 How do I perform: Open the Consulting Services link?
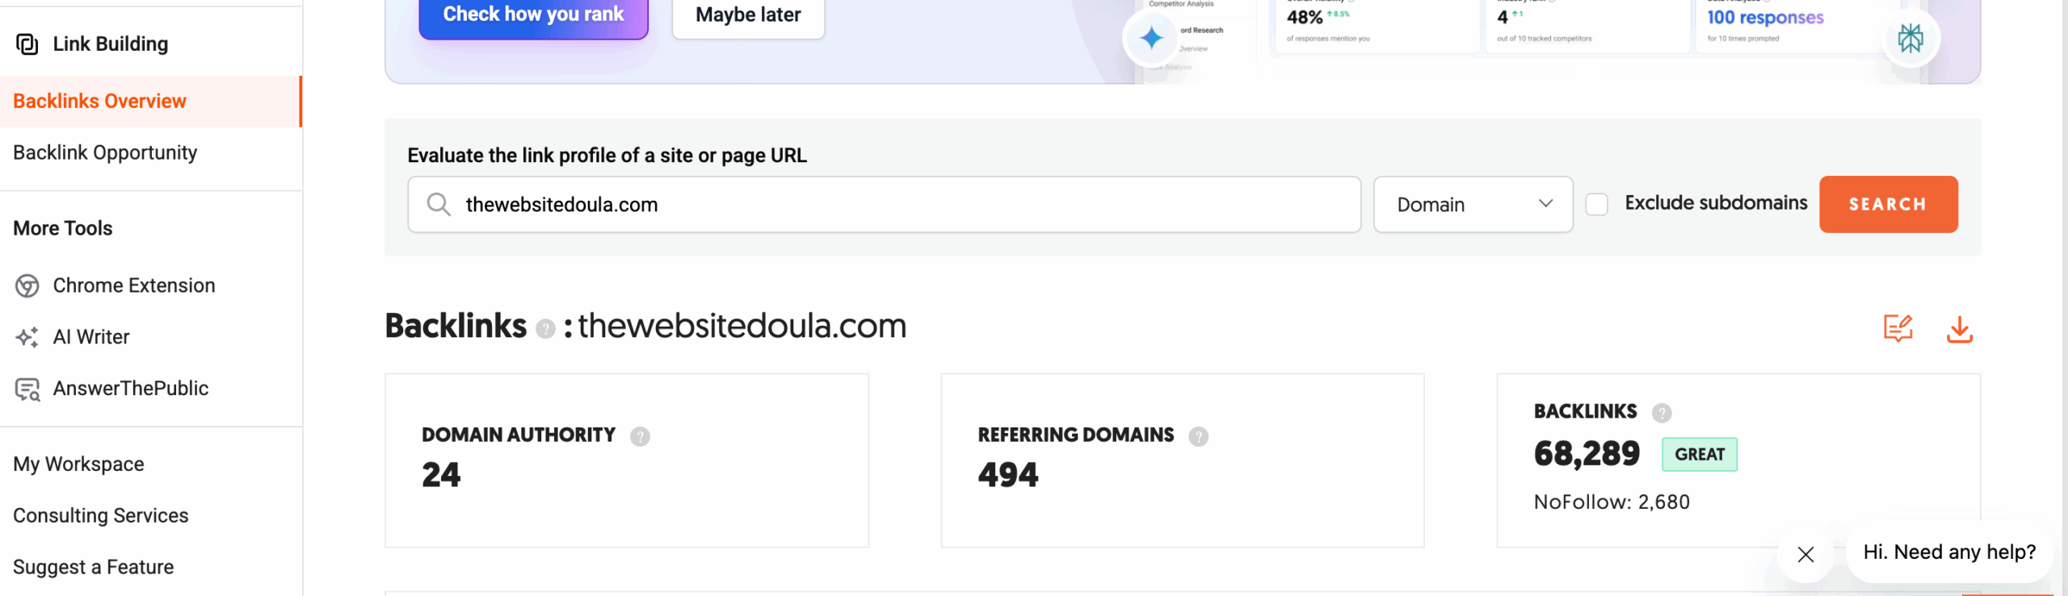click(100, 515)
